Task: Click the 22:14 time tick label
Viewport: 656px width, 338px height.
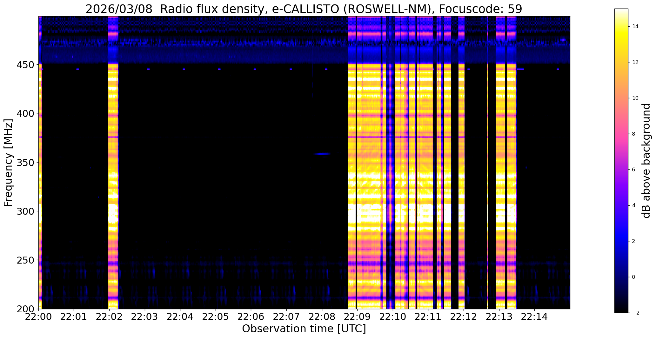Action: tap(535, 316)
